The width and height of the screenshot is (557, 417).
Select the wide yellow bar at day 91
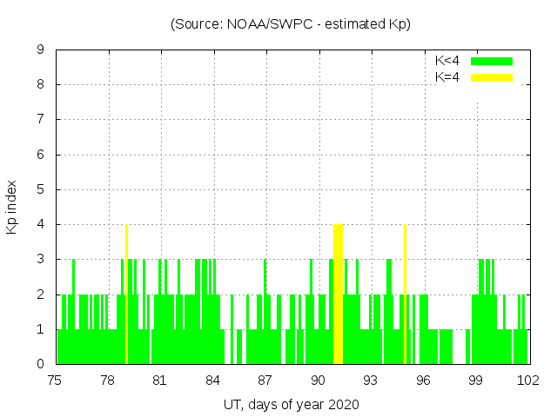pos(338,294)
